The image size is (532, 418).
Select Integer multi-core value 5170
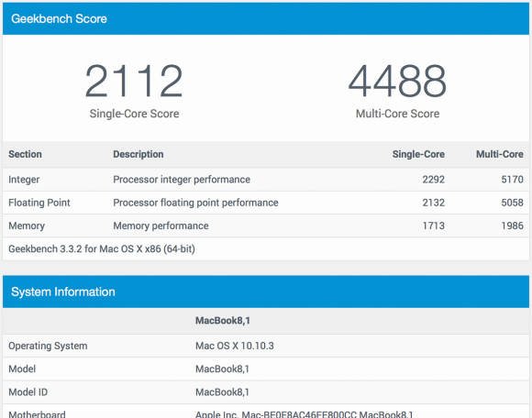click(513, 180)
